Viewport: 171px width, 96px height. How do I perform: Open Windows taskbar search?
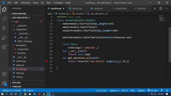coord(7,94)
